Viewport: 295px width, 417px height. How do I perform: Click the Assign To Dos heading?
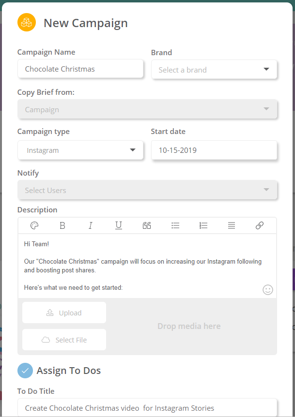tap(69, 371)
